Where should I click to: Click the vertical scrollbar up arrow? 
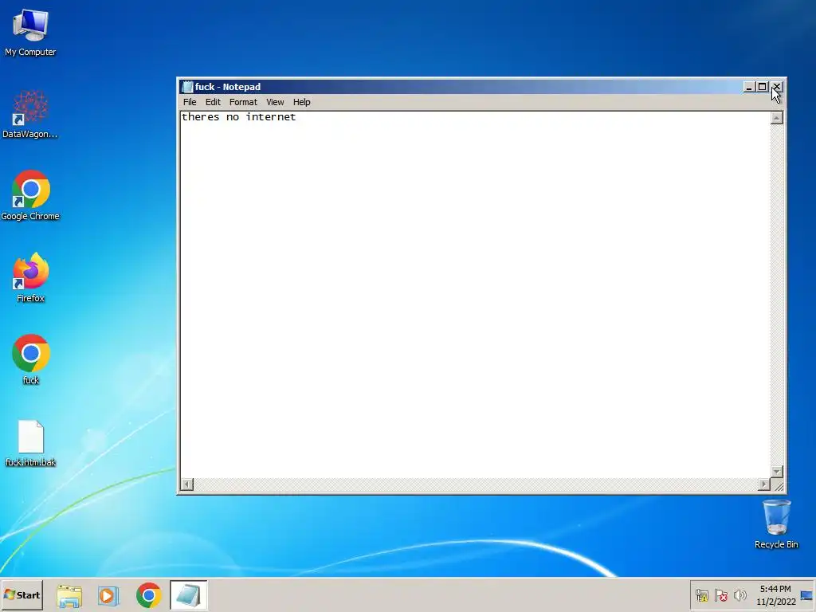tap(776, 118)
